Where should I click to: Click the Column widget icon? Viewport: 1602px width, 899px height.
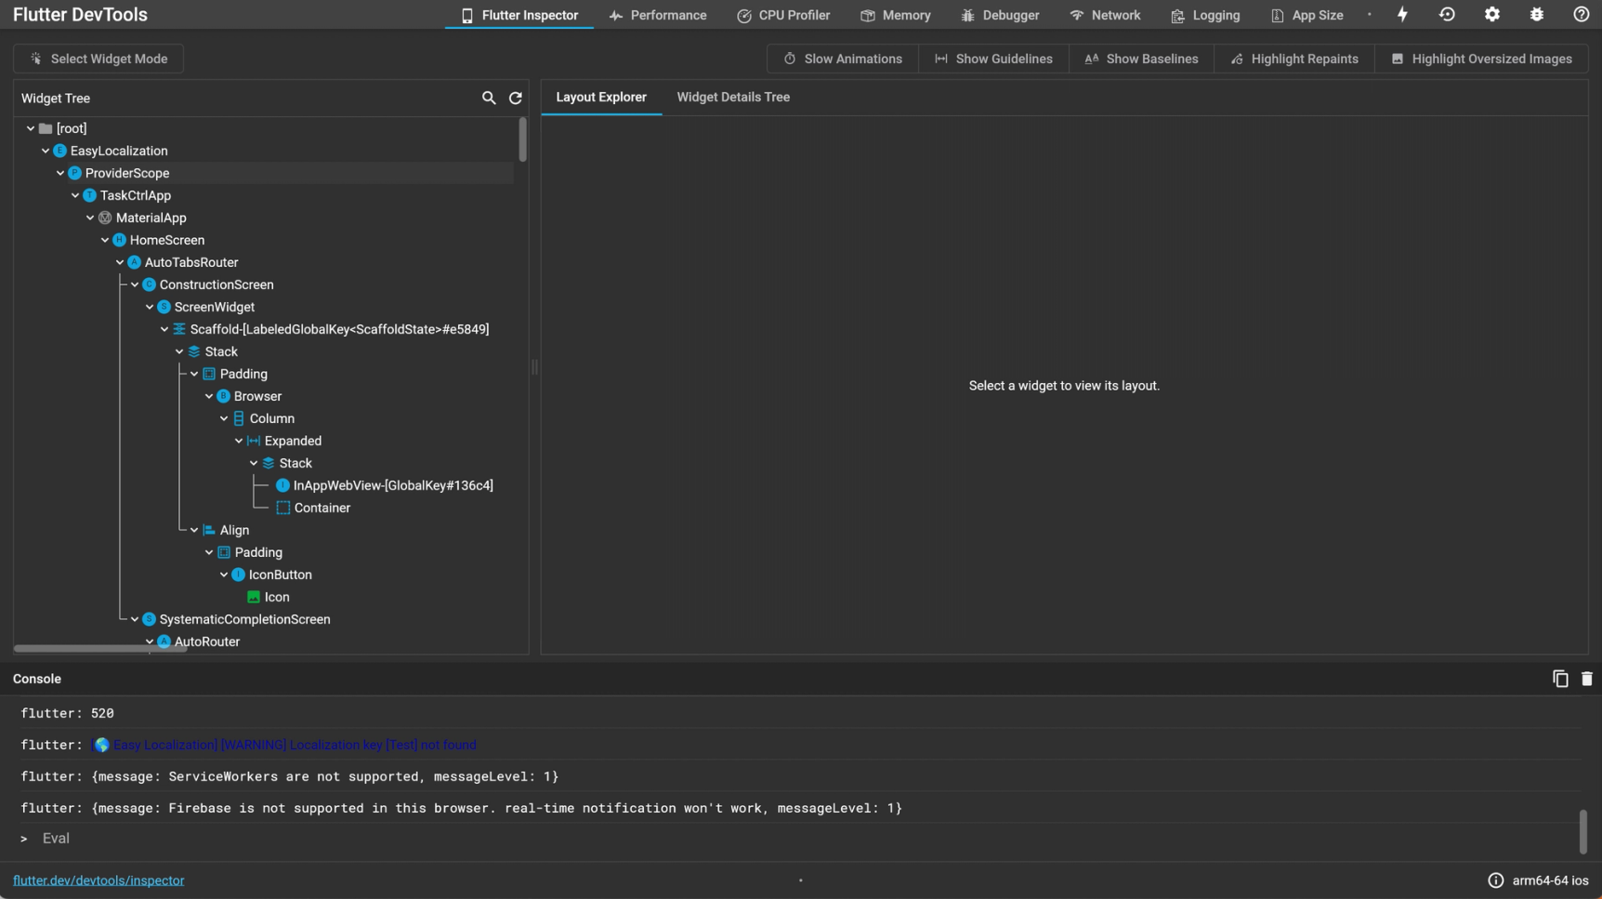click(239, 418)
